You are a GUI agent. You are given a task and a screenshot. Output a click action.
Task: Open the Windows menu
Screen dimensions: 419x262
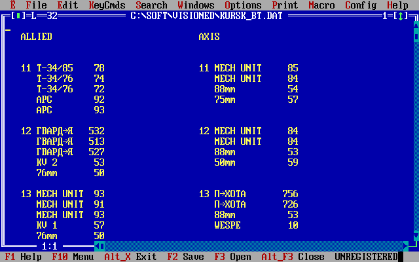coord(196,5)
